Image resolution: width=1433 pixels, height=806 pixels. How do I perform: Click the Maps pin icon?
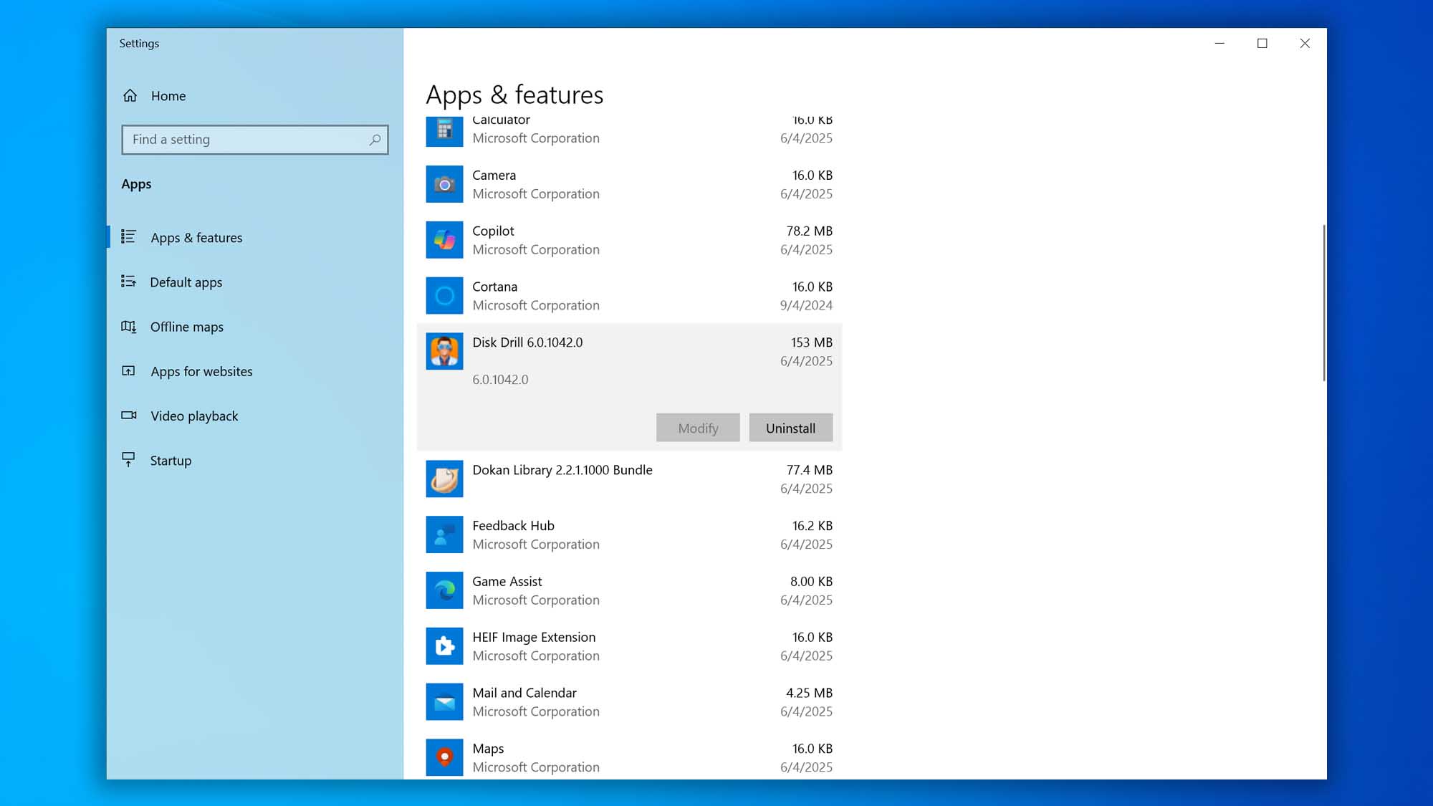coord(444,758)
